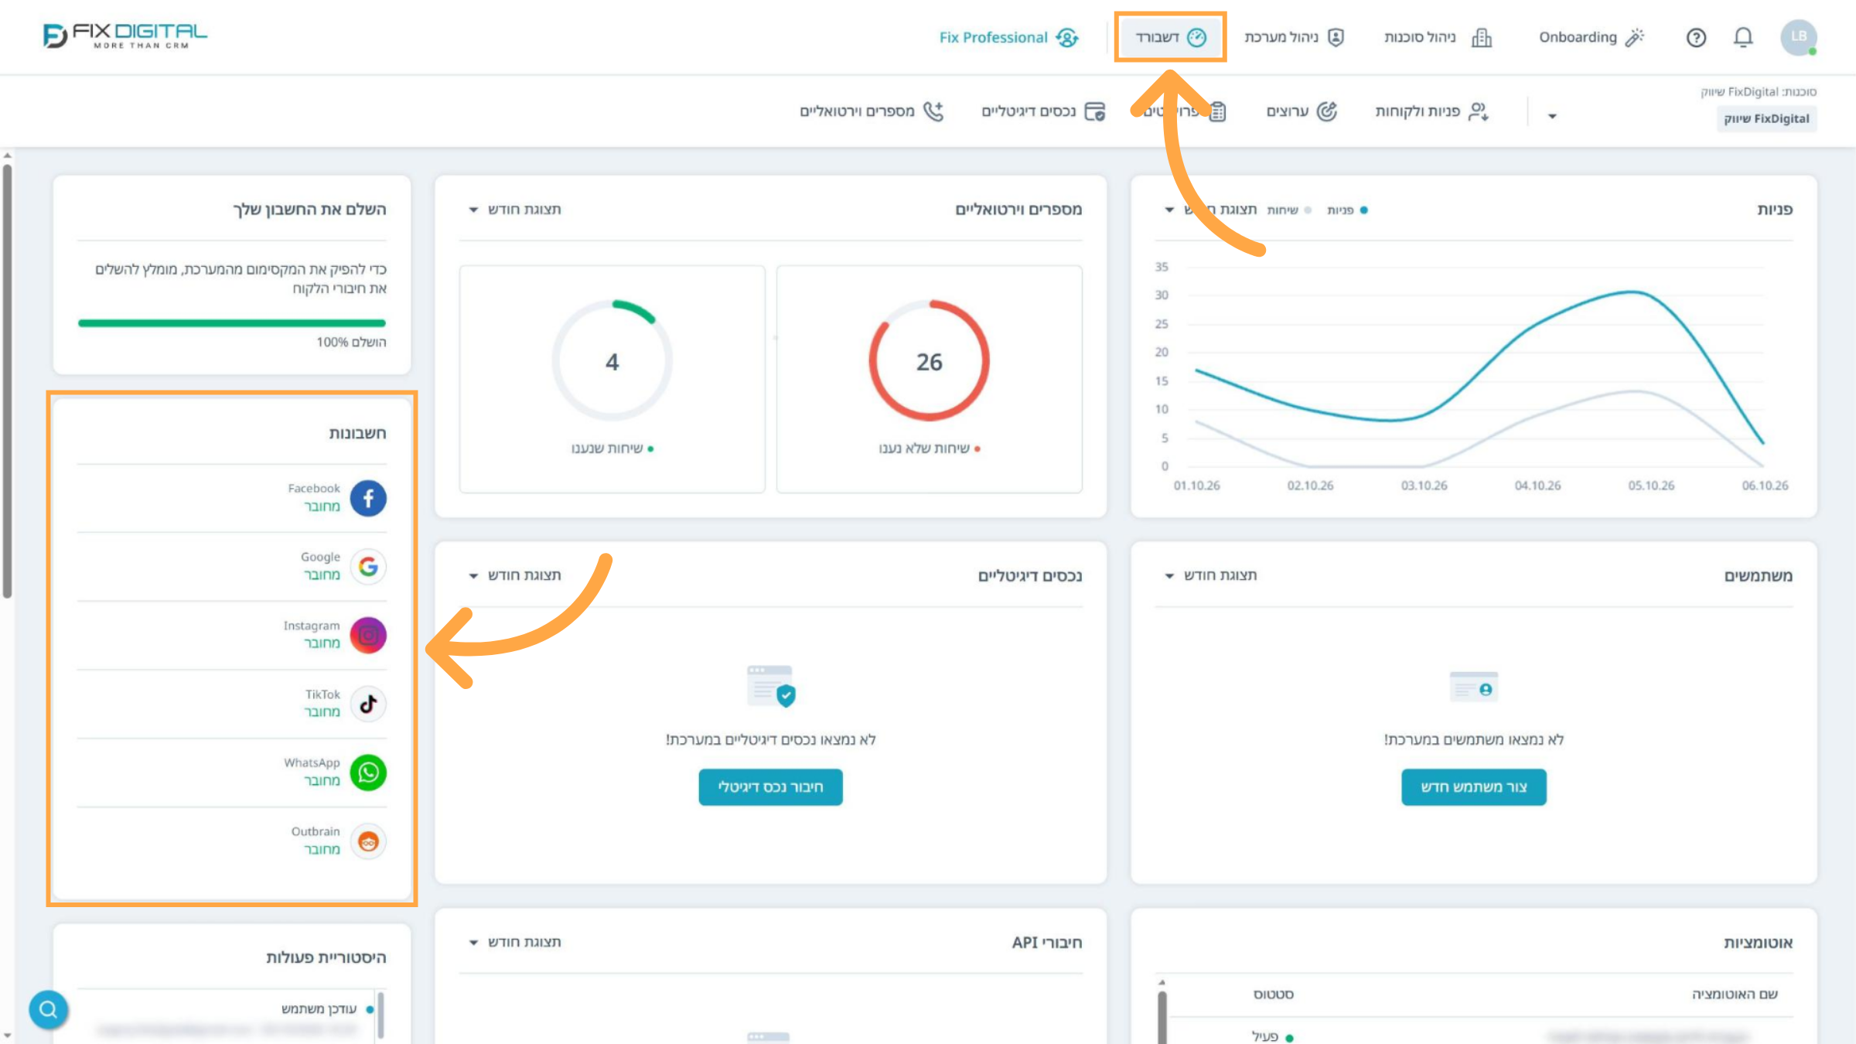Click the Instagram account icon
The image size is (1856, 1044).
tap(368, 635)
